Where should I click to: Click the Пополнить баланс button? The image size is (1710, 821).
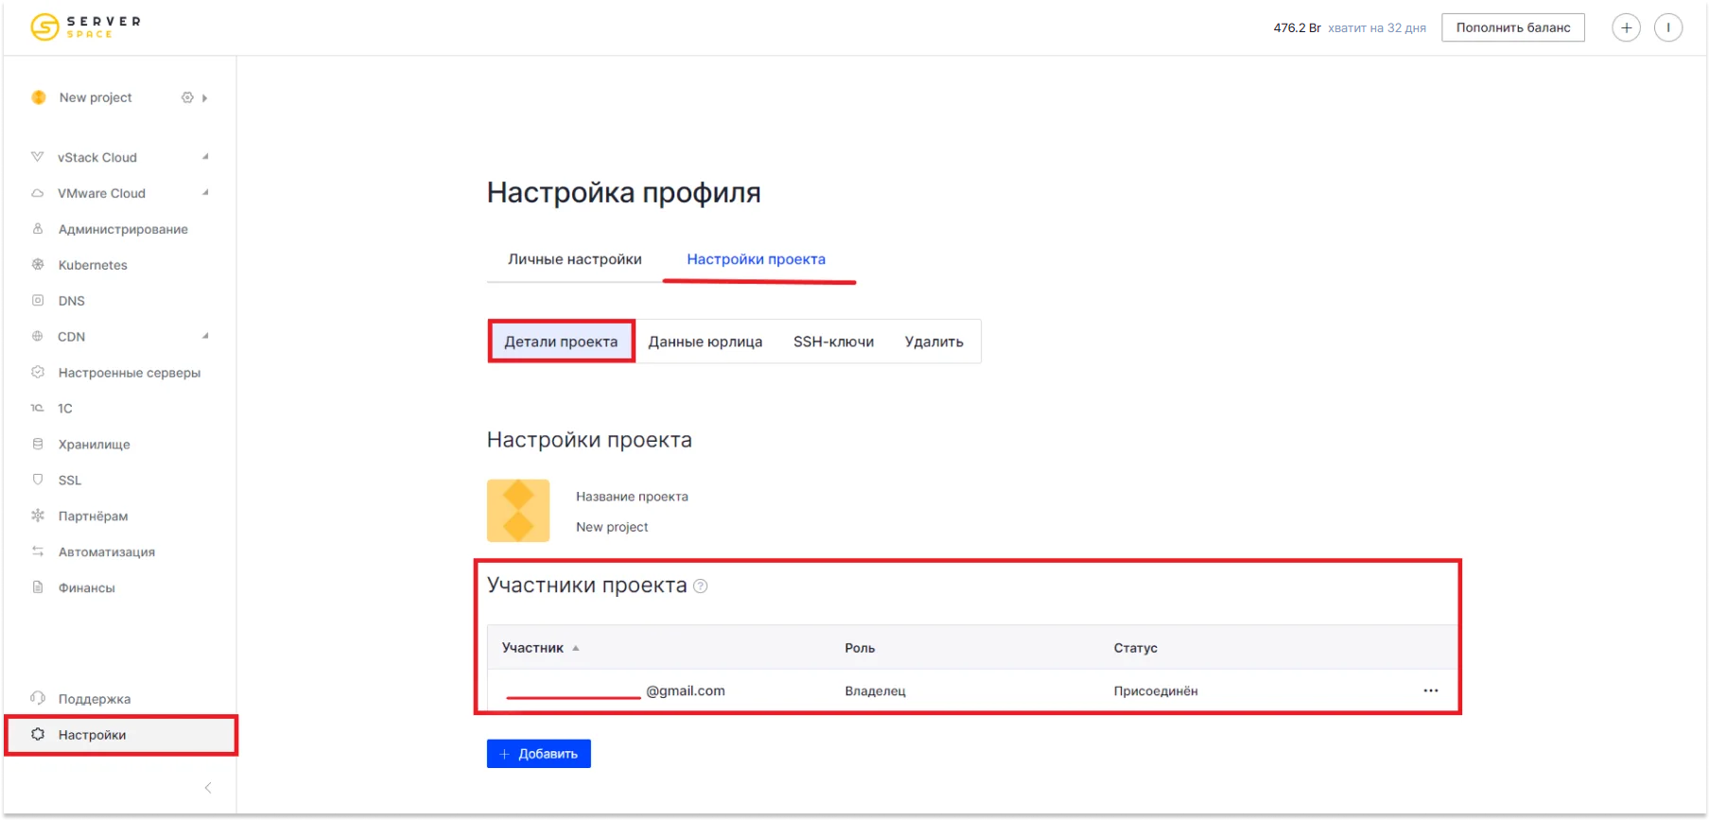[1513, 27]
